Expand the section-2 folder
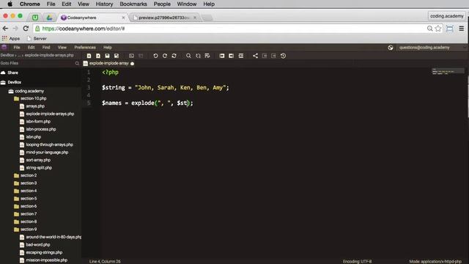The height and width of the screenshot is (264, 469). click(x=29, y=175)
